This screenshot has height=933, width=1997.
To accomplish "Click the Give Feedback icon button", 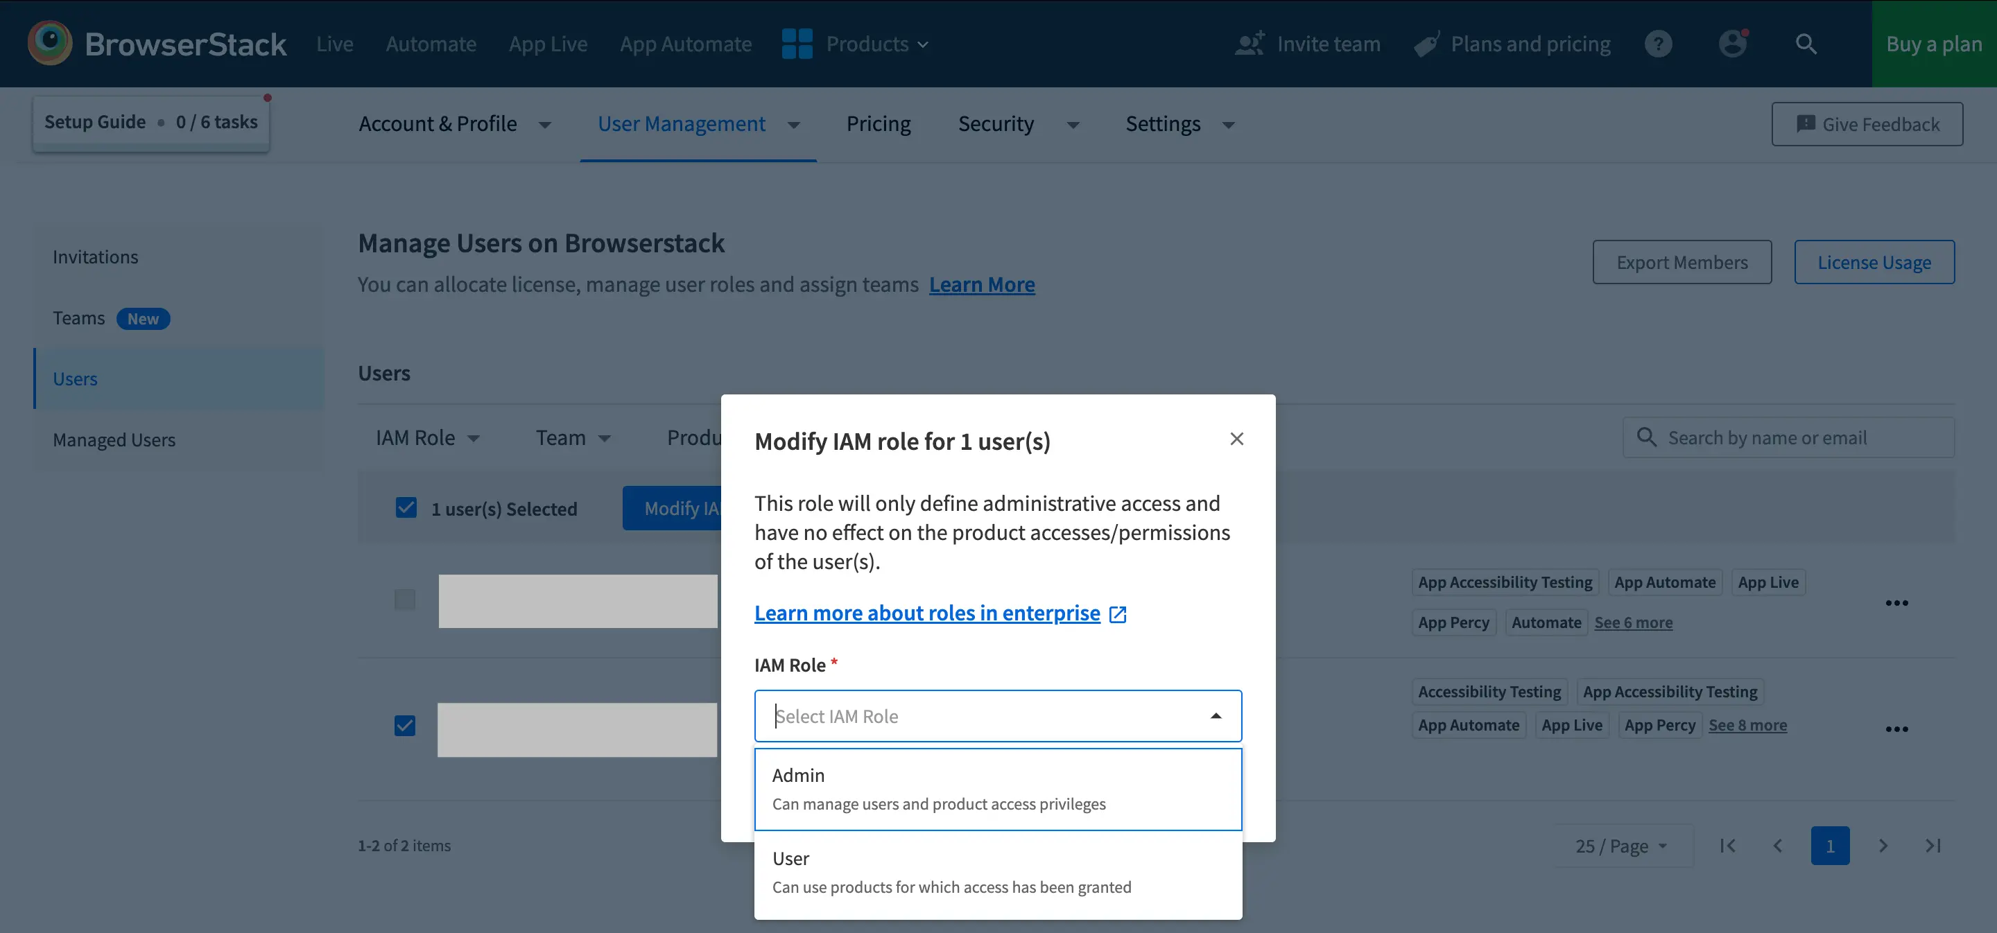I will click(1805, 123).
